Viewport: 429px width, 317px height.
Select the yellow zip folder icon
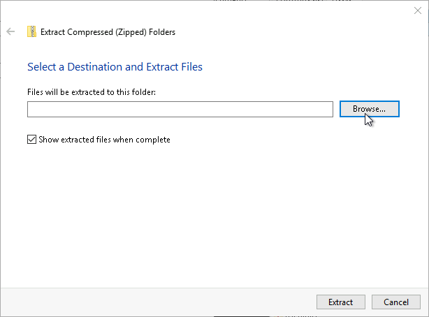(x=31, y=31)
